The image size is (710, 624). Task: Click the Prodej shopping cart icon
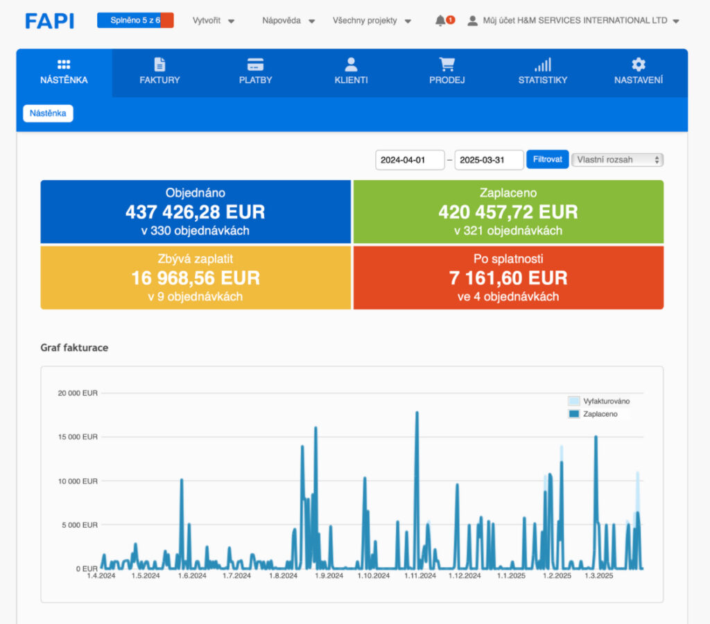click(447, 64)
